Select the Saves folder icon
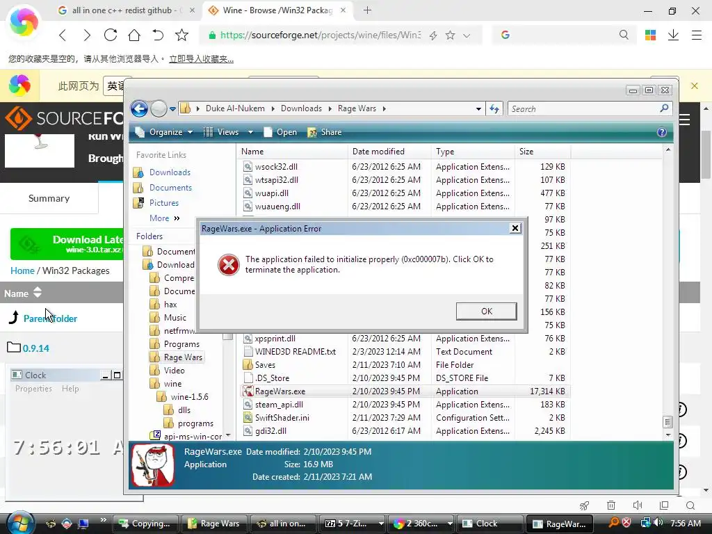Screen dimensions: 712x534 click(248, 364)
